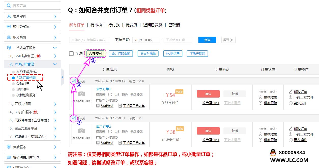Switch to the 待付款 tab
The image size is (319, 168).
point(114,25)
